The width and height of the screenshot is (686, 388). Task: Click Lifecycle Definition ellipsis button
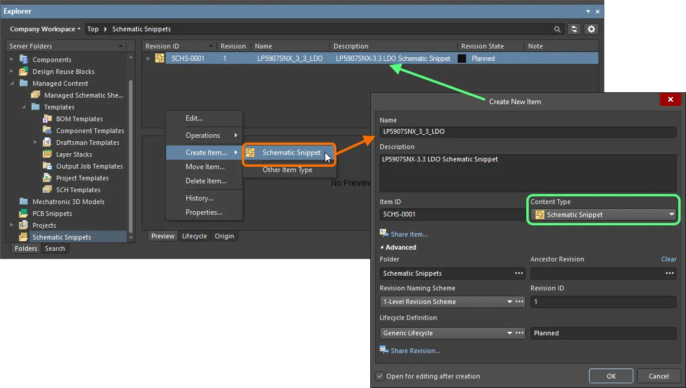pos(520,333)
